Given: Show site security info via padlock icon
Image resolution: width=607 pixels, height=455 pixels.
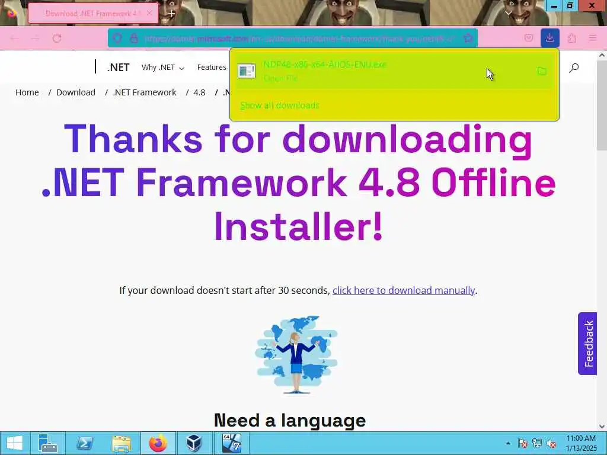Looking at the screenshot, I should tap(134, 38).
